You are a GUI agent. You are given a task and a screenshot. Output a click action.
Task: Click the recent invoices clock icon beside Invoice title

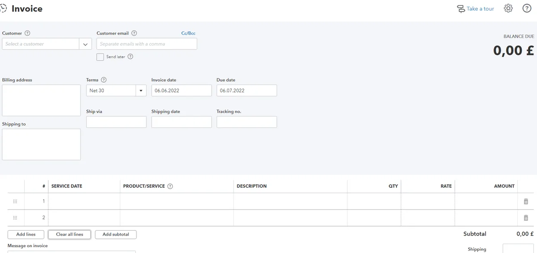4,8
